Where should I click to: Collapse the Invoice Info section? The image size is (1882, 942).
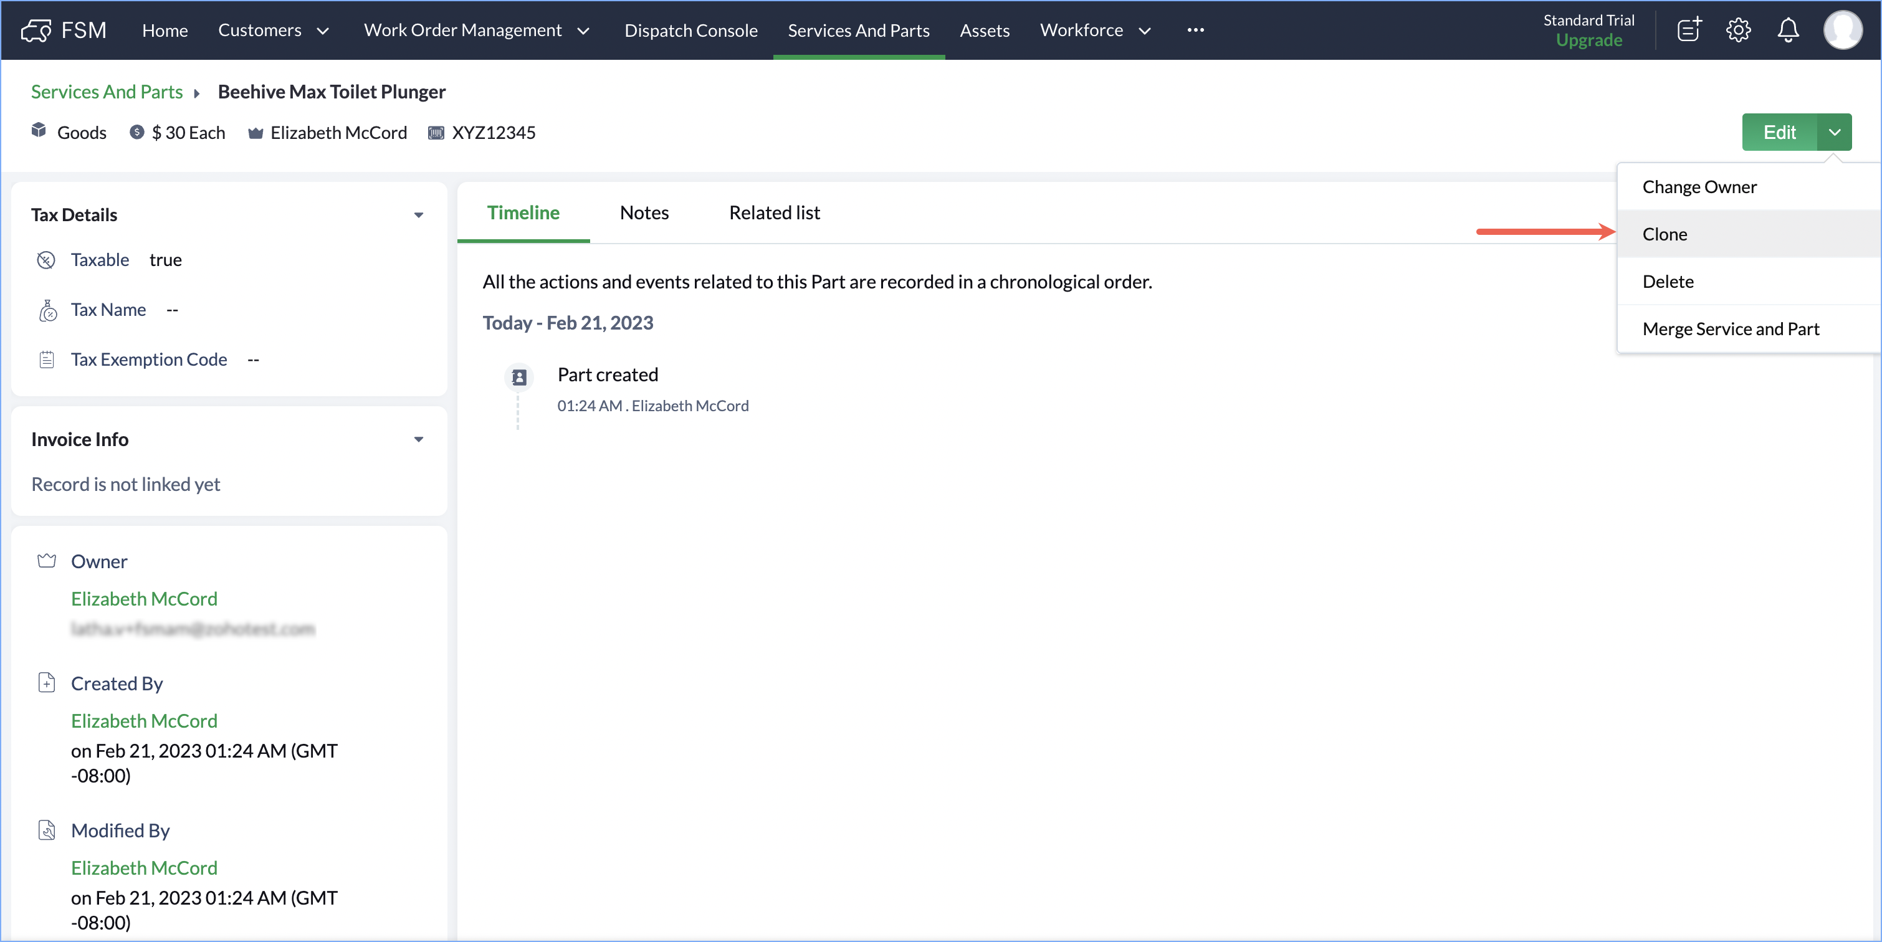click(419, 439)
